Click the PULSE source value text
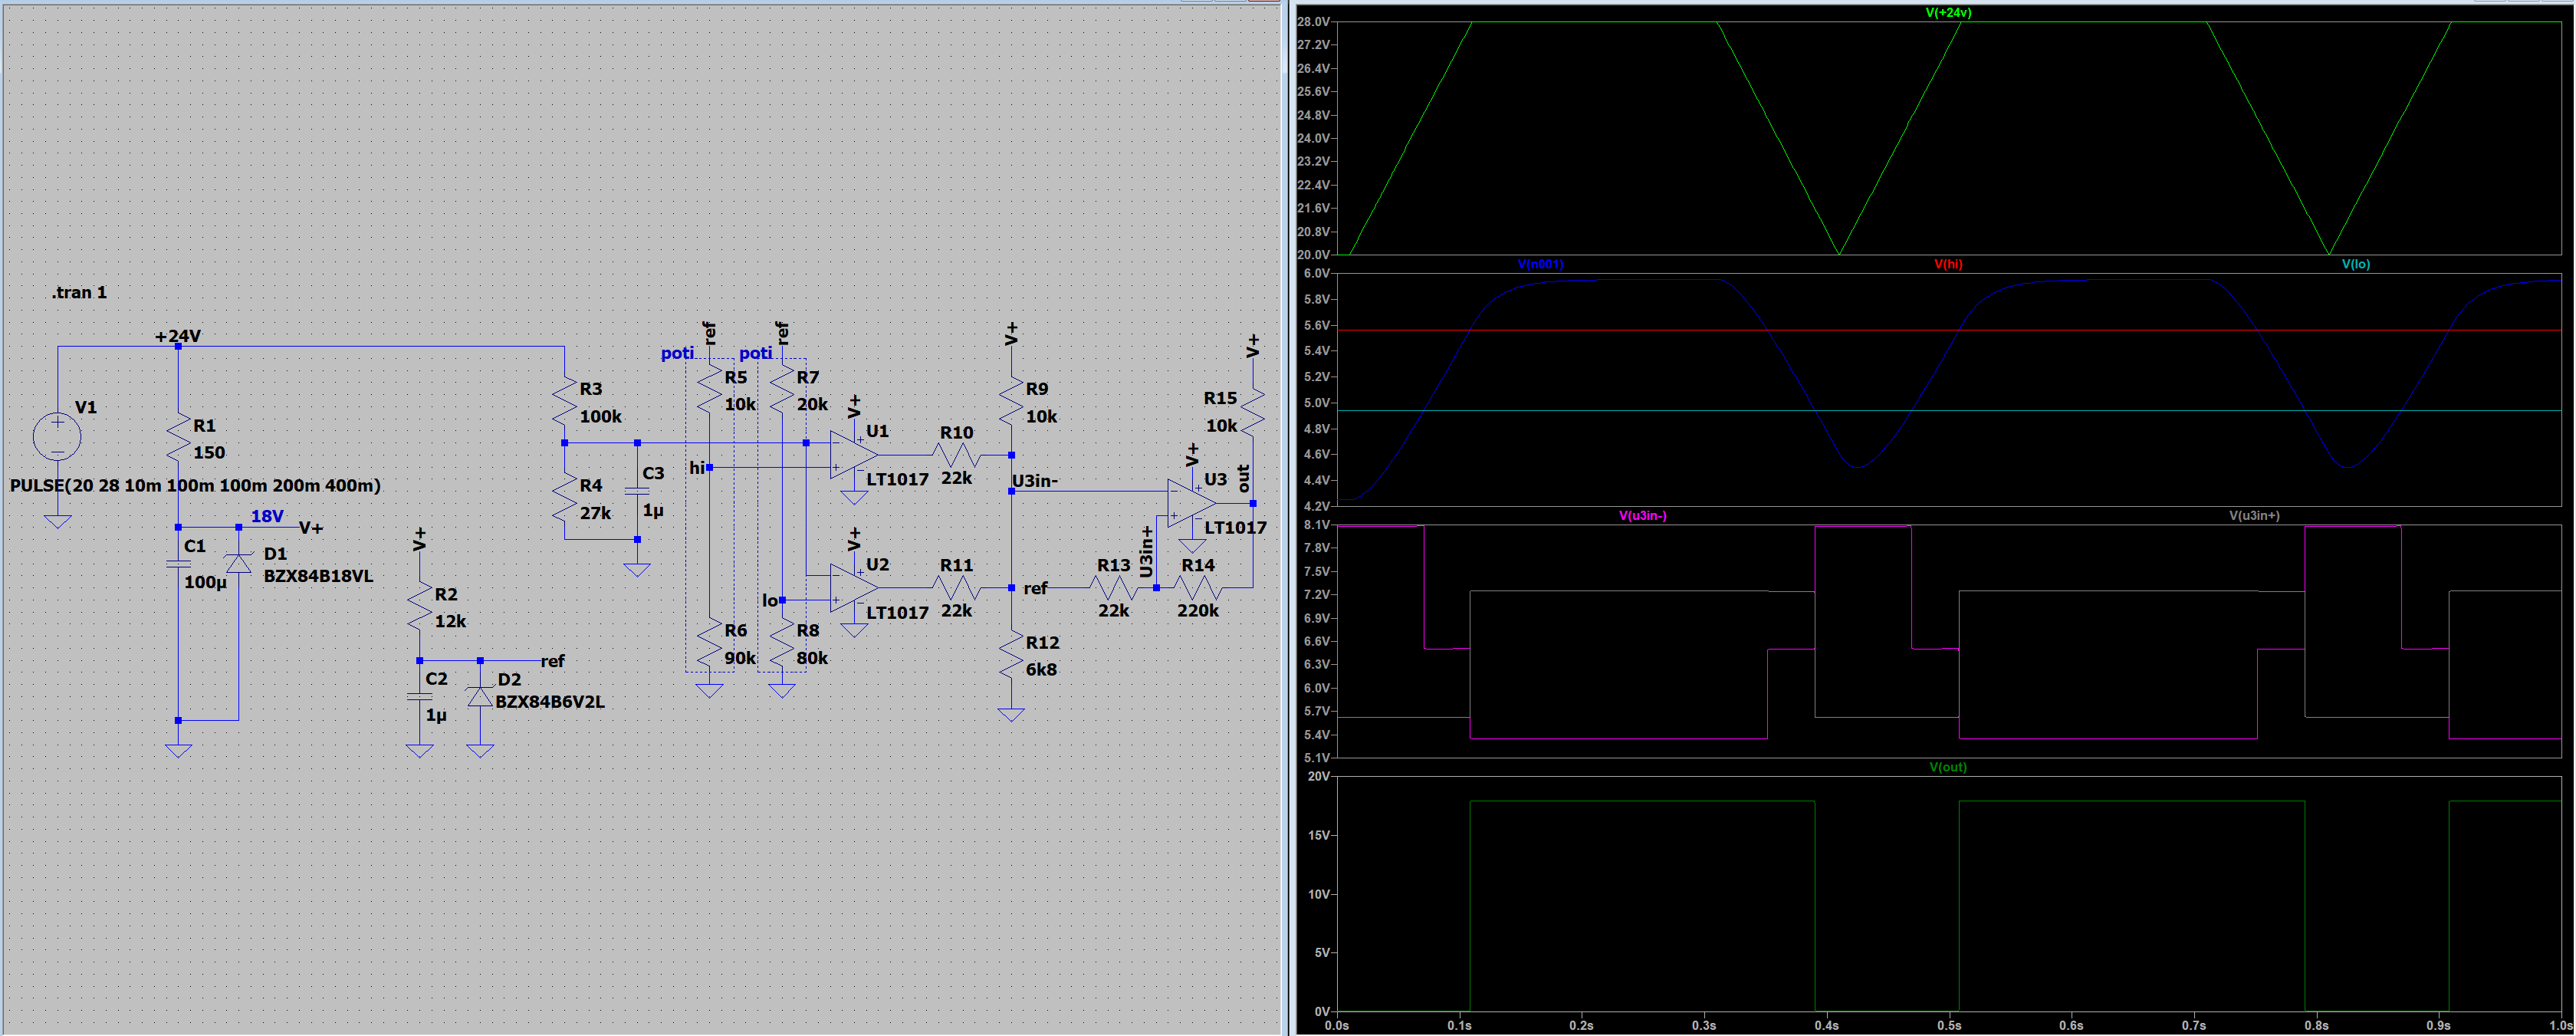Image resolution: width=2576 pixels, height=1036 pixels. (x=195, y=486)
